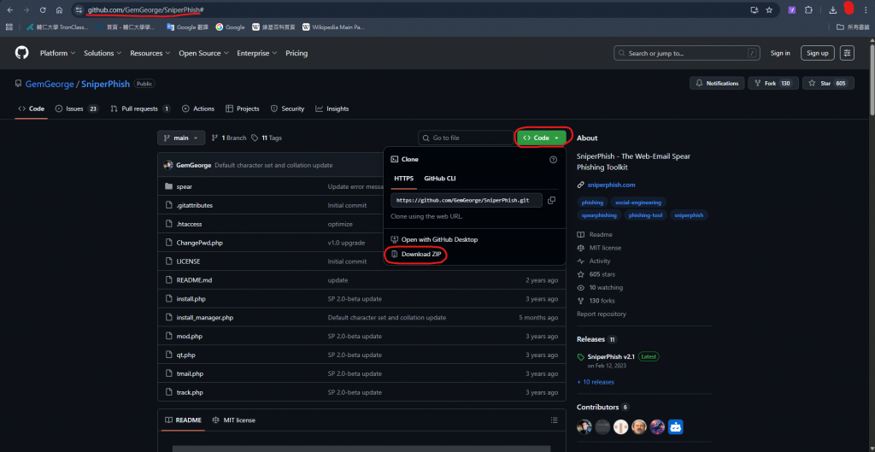Expand the Enterprise menu
This screenshot has height=452, width=875.
coord(257,53)
